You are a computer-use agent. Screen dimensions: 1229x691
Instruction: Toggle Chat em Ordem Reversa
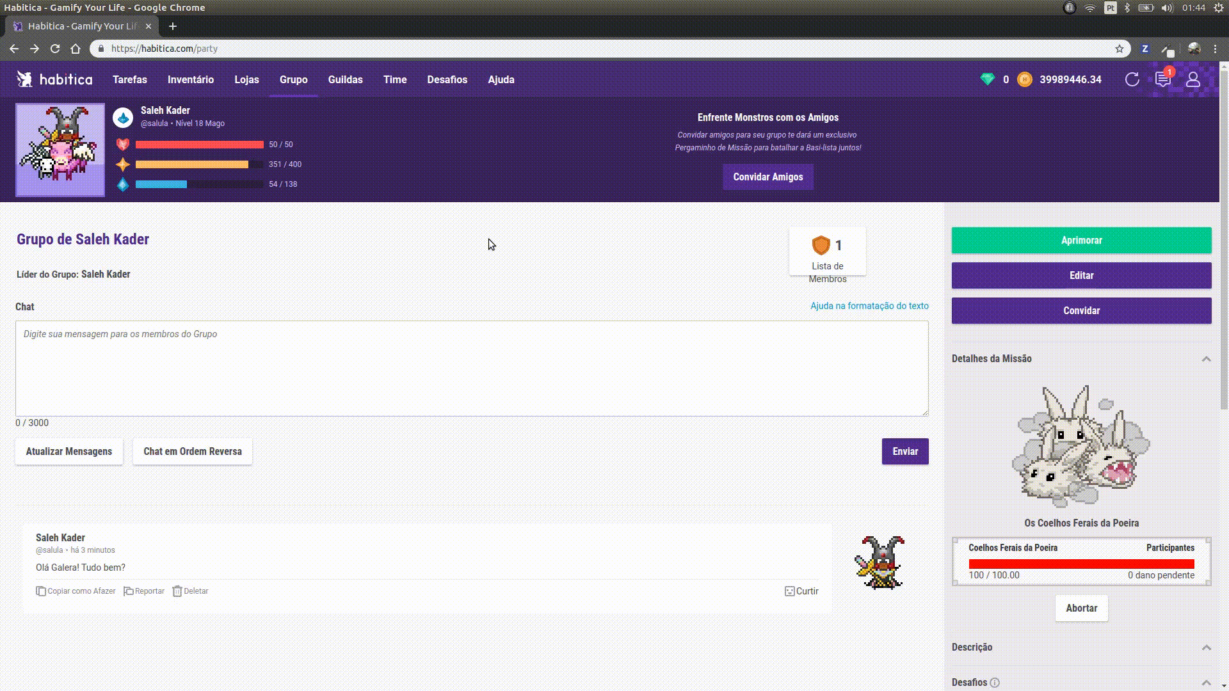193,452
